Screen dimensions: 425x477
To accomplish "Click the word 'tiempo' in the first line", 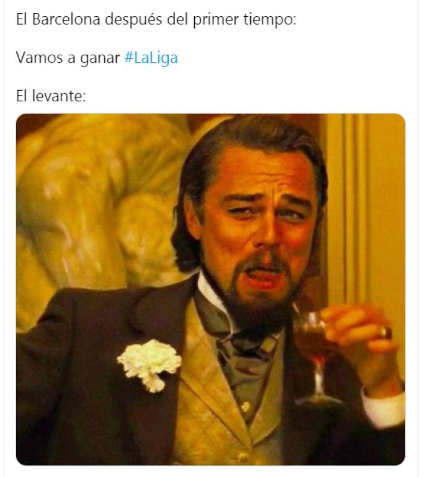I will [268, 19].
